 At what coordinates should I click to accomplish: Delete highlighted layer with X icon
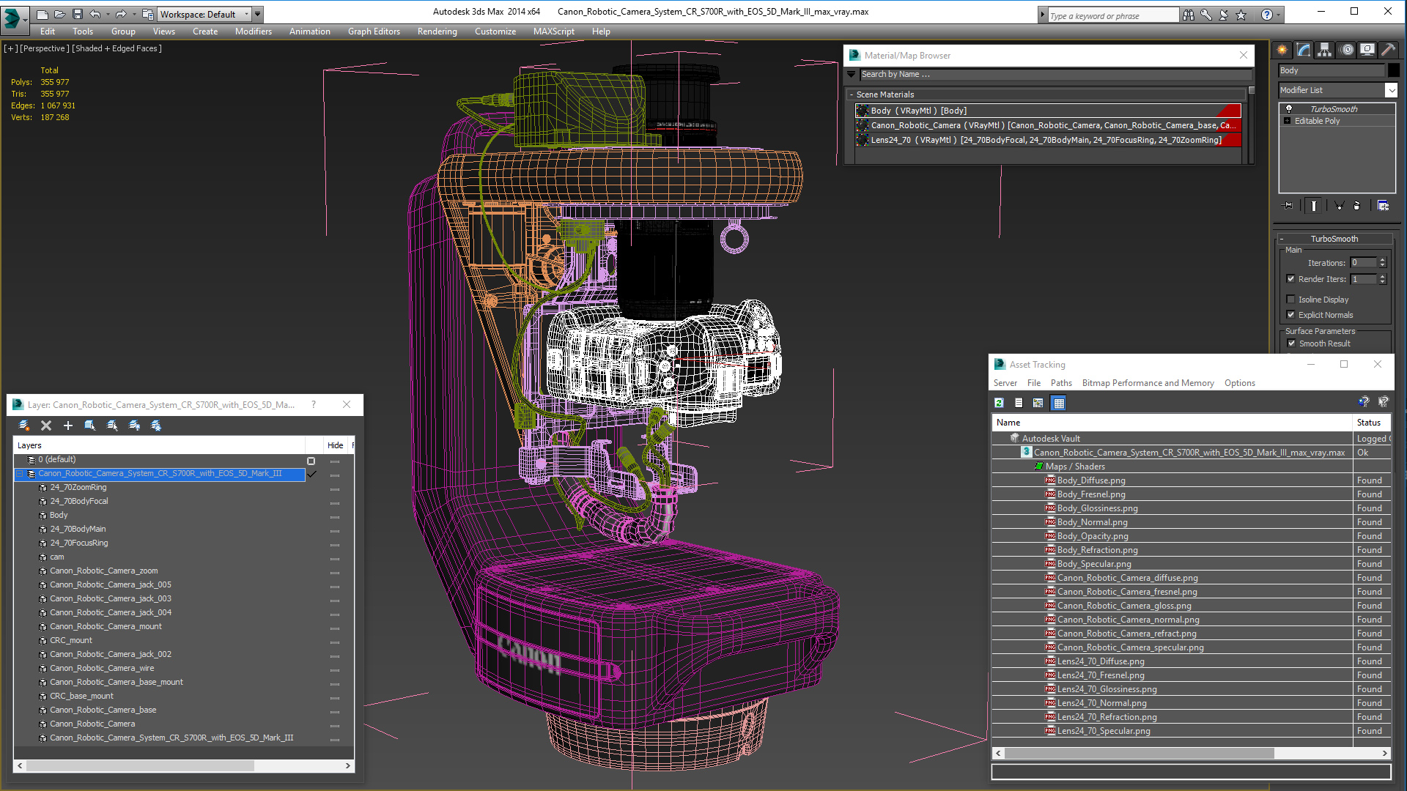pyautogui.click(x=46, y=426)
